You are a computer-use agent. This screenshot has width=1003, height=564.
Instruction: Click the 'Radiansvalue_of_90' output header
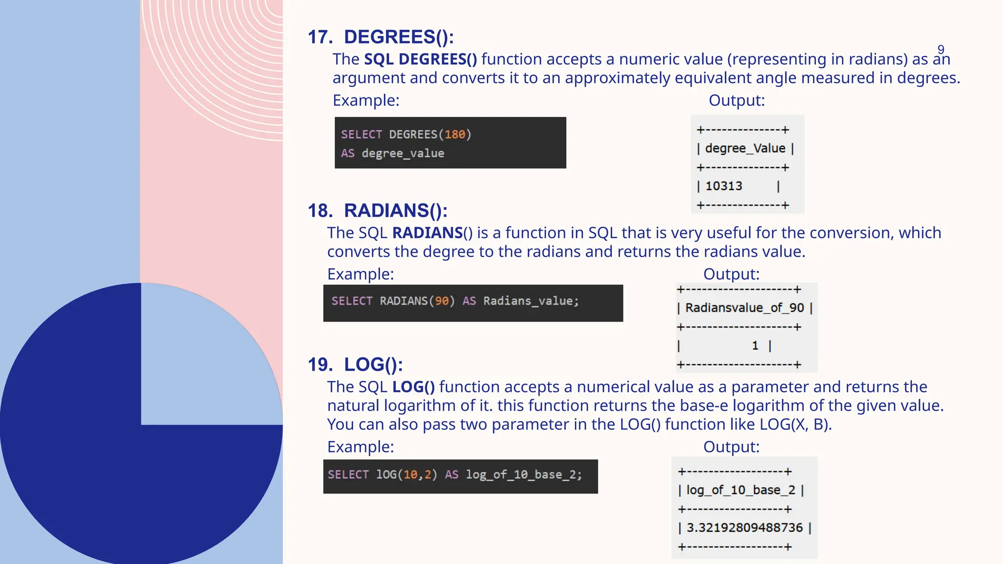[x=744, y=308]
